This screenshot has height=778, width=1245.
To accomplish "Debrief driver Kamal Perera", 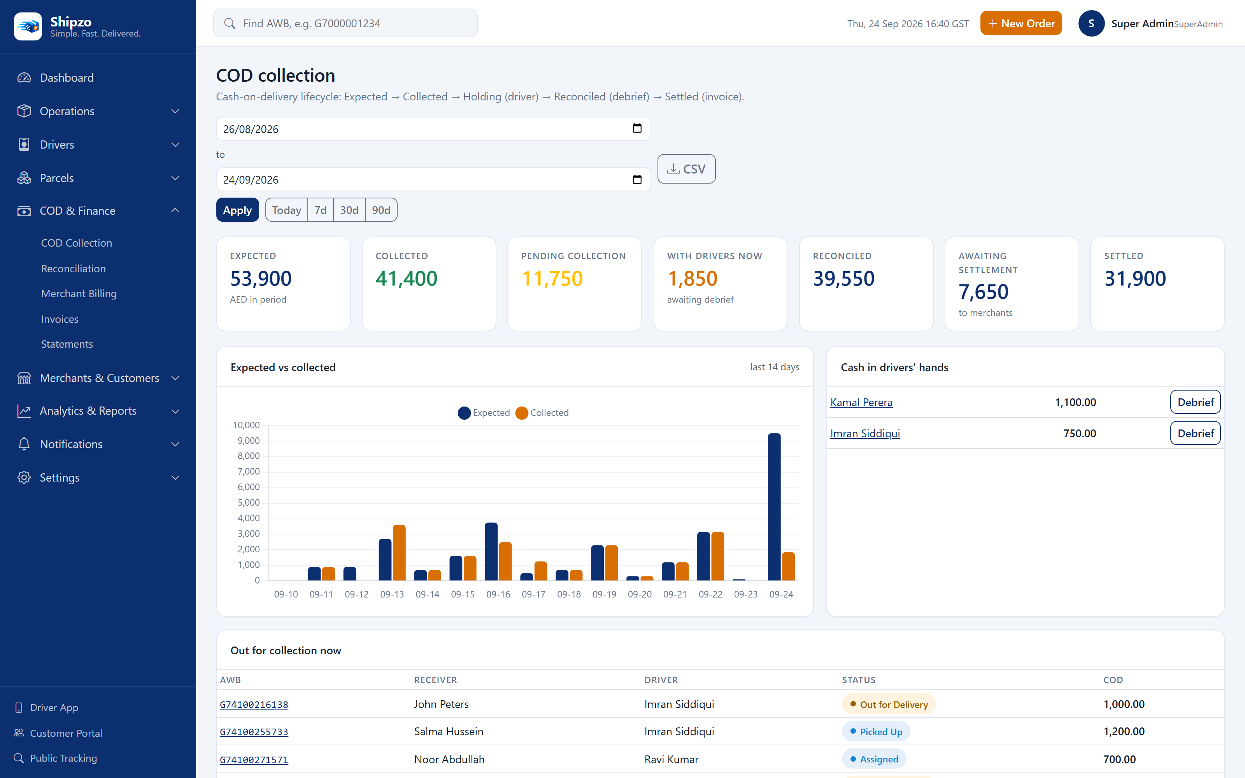I will coord(1195,402).
